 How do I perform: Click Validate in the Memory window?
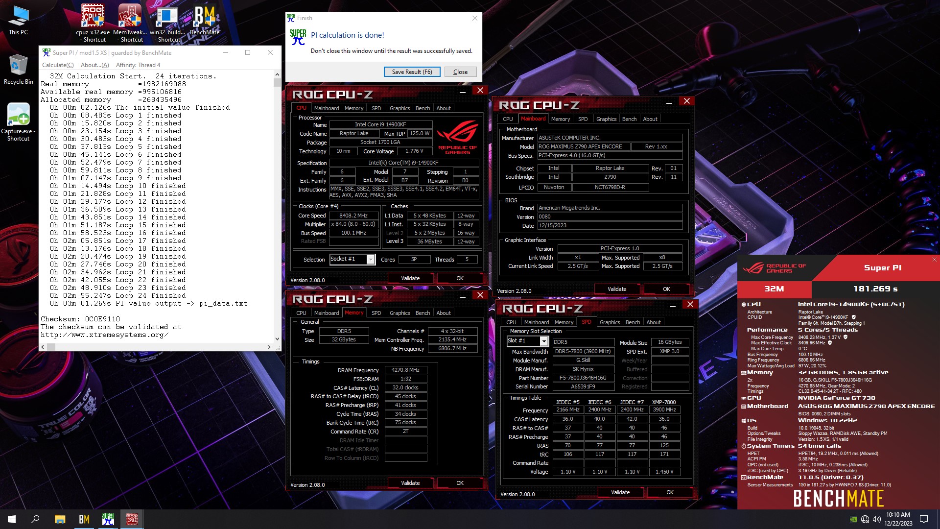pos(410,483)
